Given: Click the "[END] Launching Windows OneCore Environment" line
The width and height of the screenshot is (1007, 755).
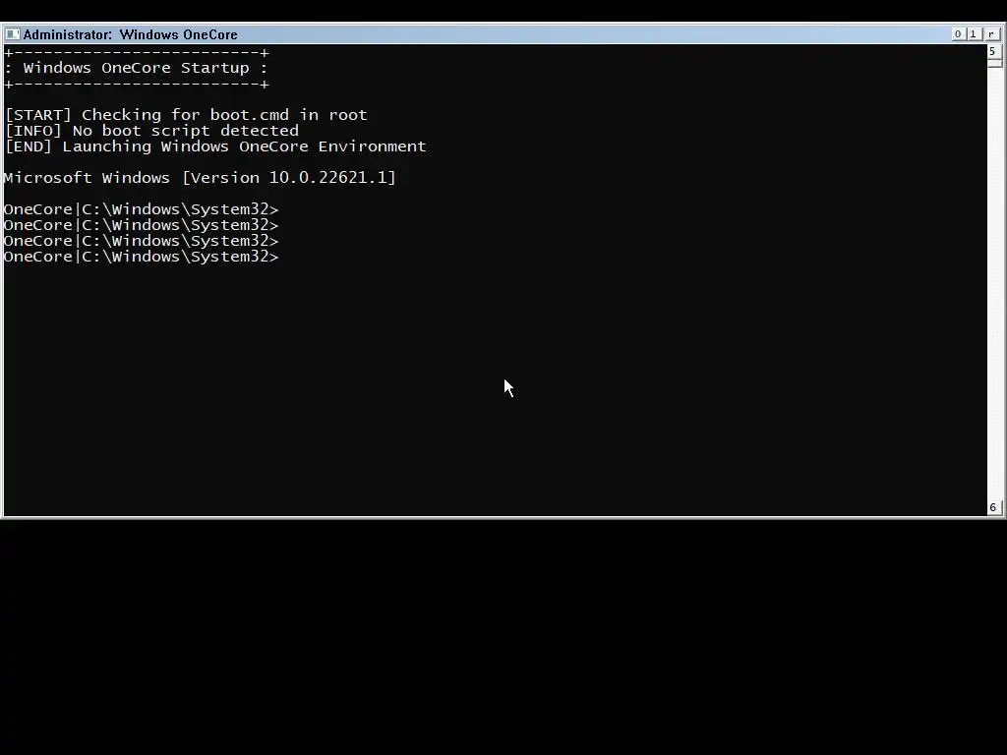Looking at the screenshot, I should click(215, 146).
